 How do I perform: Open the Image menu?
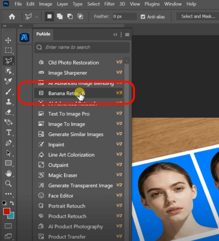45,4
